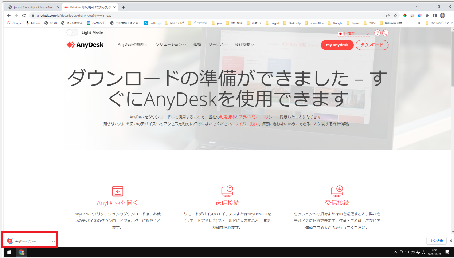Open the Windows Start menu

click(x=9, y=252)
